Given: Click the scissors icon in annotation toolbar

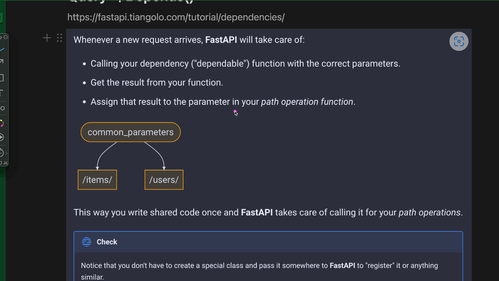Looking at the screenshot, I should click(6, 163).
